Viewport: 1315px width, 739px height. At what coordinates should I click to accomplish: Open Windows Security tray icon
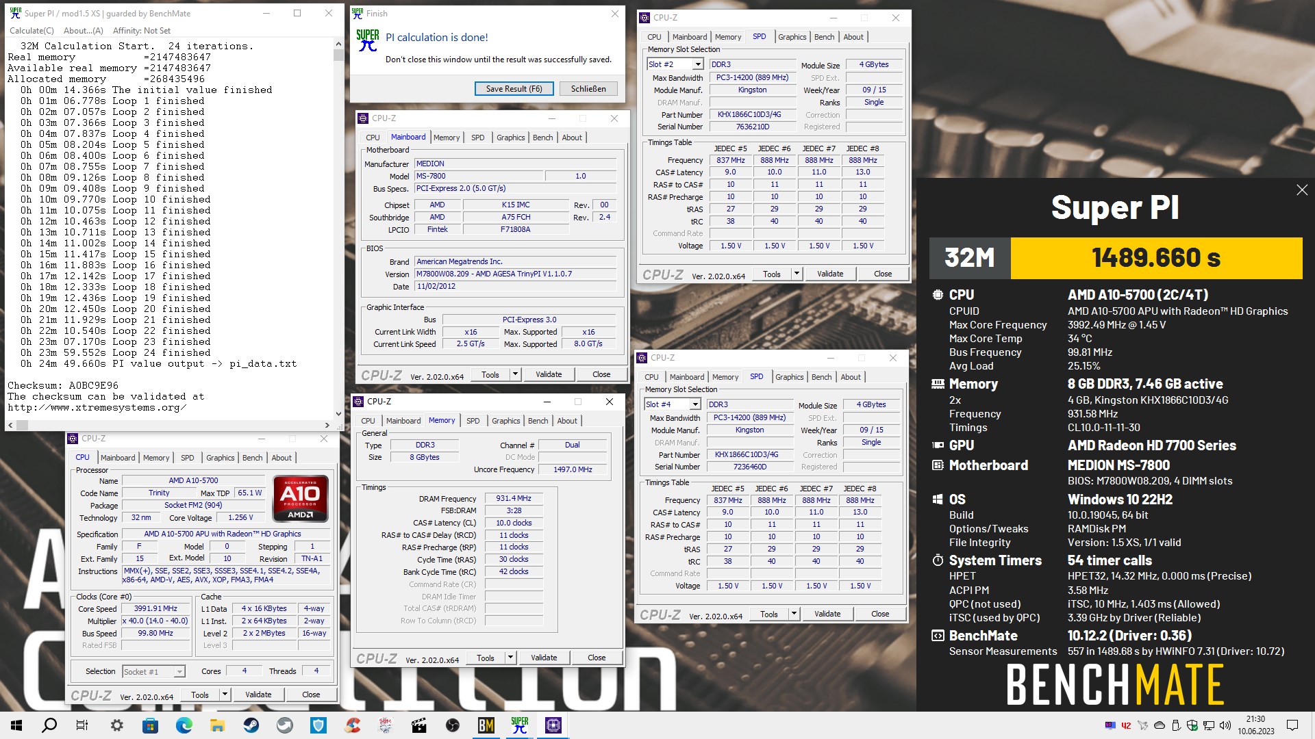pos(1192,725)
